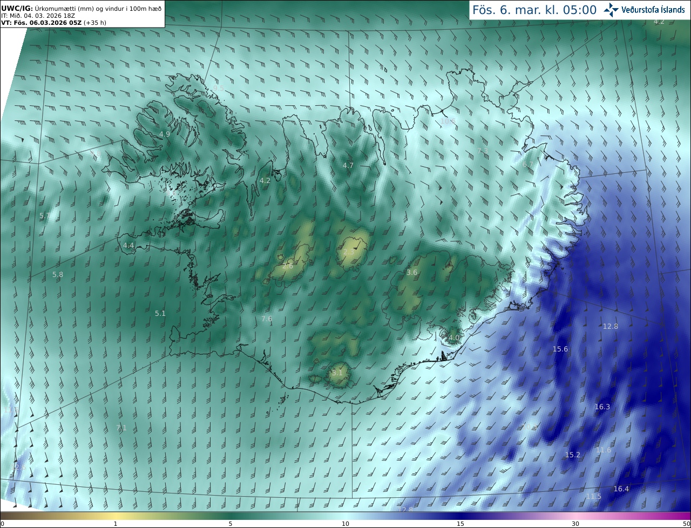
Task: Click the 7.1 value in the southwest ocean
Action: coord(121,428)
